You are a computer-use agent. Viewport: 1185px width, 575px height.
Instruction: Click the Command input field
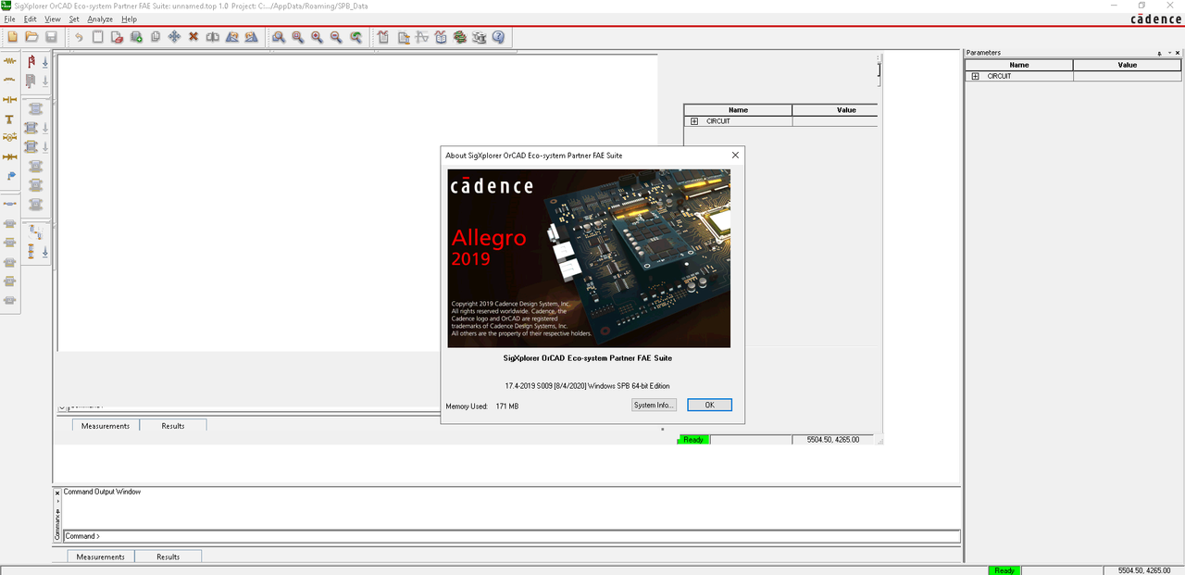tap(511, 536)
